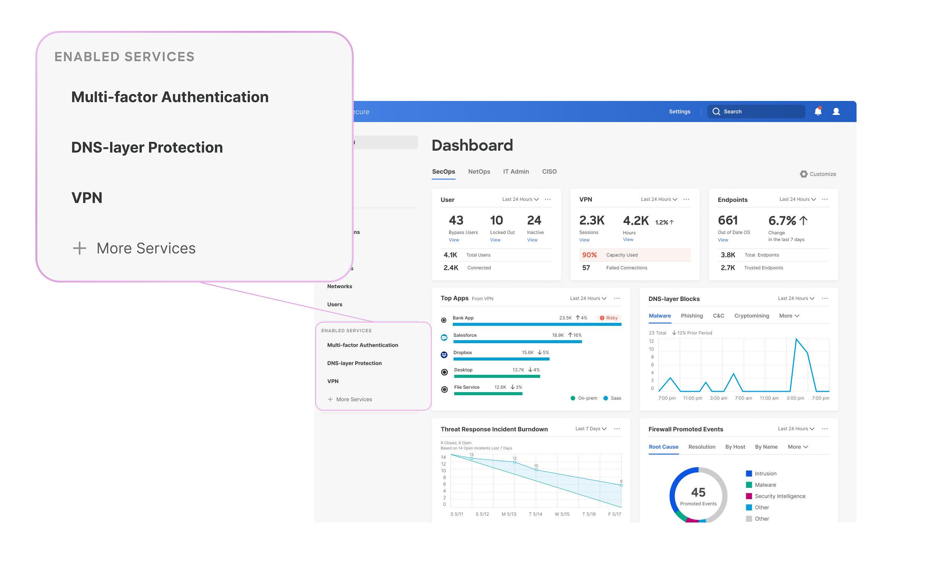This screenshot has width=930, height=579.
Task: Open More dropdown in Firewall Promoted Events
Action: coord(798,447)
